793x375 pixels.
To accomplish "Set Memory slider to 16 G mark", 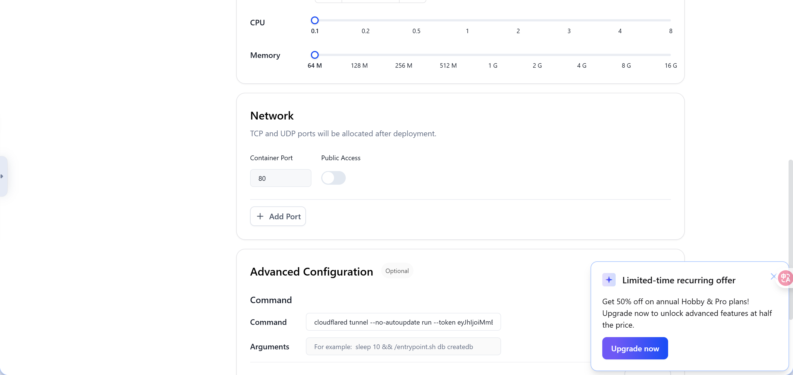I will pyautogui.click(x=671, y=55).
